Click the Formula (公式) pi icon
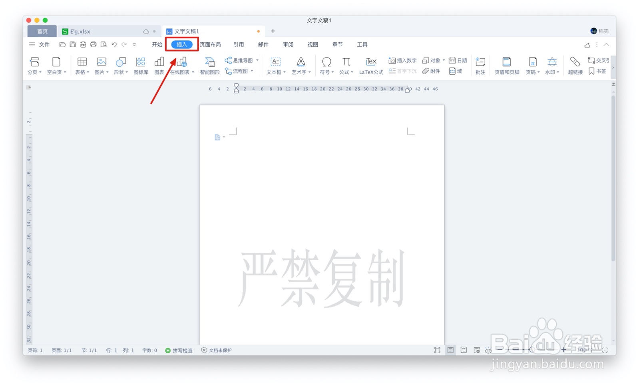The height and width of the screenshot is (386, 639). tap(346, 62)
